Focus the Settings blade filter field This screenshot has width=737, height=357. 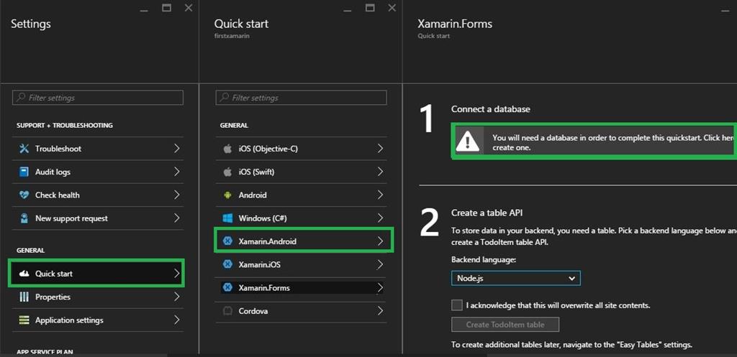98,98
